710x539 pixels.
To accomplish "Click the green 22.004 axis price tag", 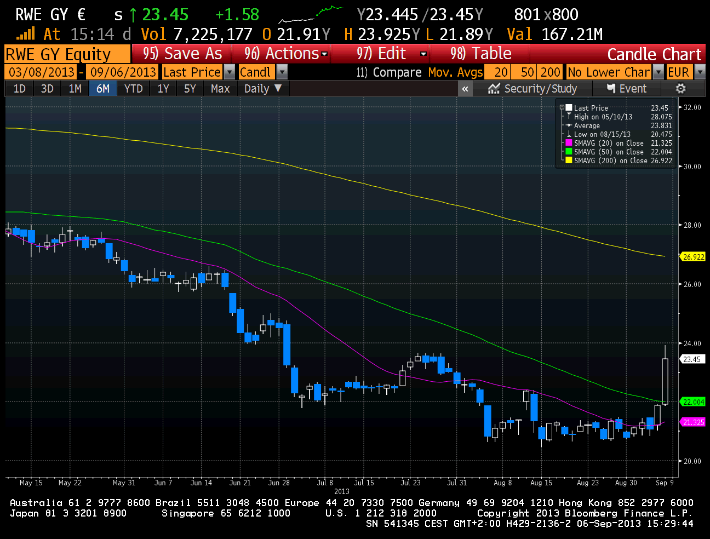I will (693, 402).
